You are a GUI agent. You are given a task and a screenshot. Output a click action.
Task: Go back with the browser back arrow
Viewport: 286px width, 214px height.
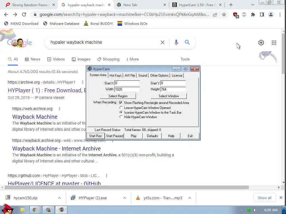click(x=6, y=14)
